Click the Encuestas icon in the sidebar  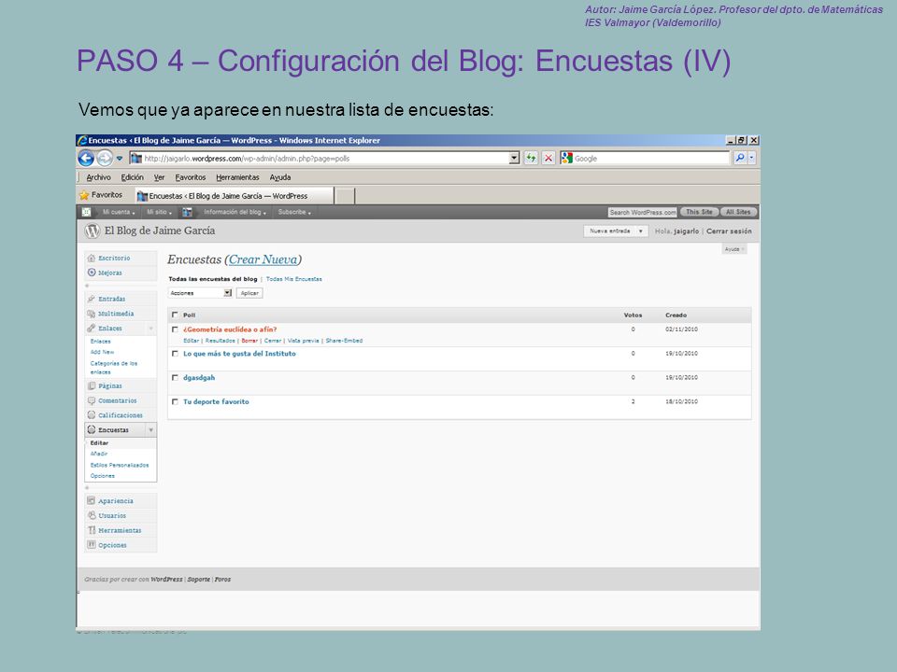coord(91,429)
